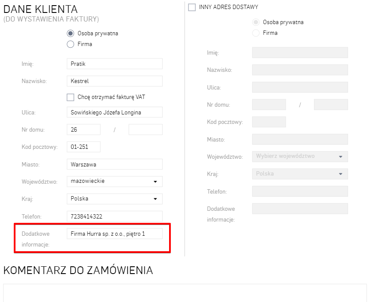Focus the Ulica field with Sowińskiego Józefa Longina
The height and width of the screenshot is (302, 370).
pos(114,112)
